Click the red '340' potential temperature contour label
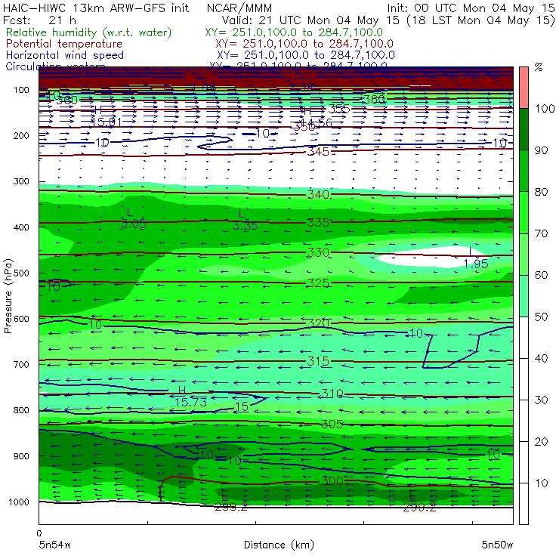Screen dimensions: 559x559 (x=318, y=194)
